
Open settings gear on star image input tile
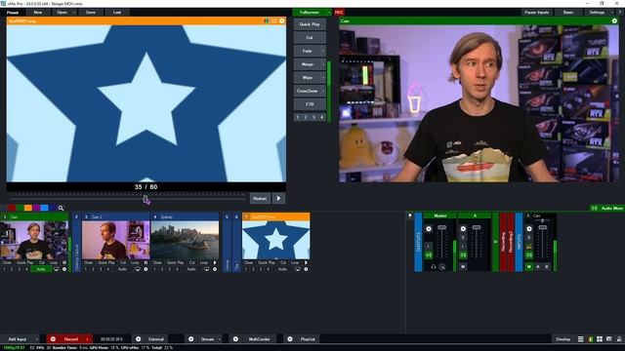306,269
